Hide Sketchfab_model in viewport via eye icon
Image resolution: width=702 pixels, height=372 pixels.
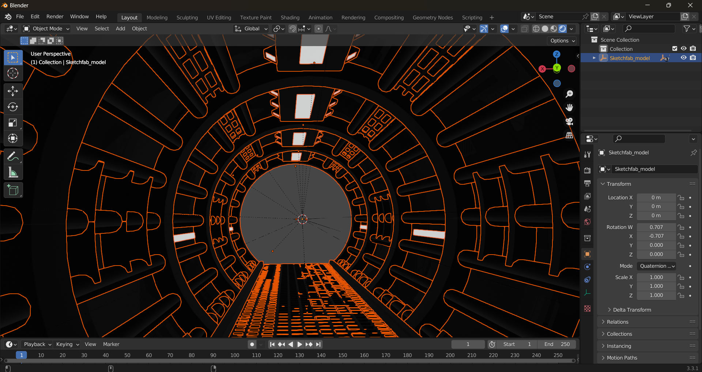pyautogui.click(x=683, y=58)
